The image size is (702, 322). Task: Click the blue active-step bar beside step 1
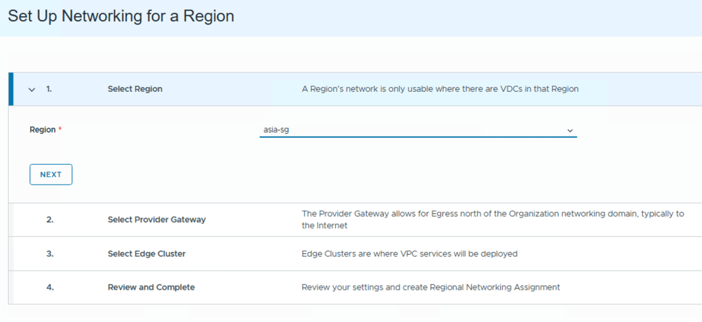(10, 89)
